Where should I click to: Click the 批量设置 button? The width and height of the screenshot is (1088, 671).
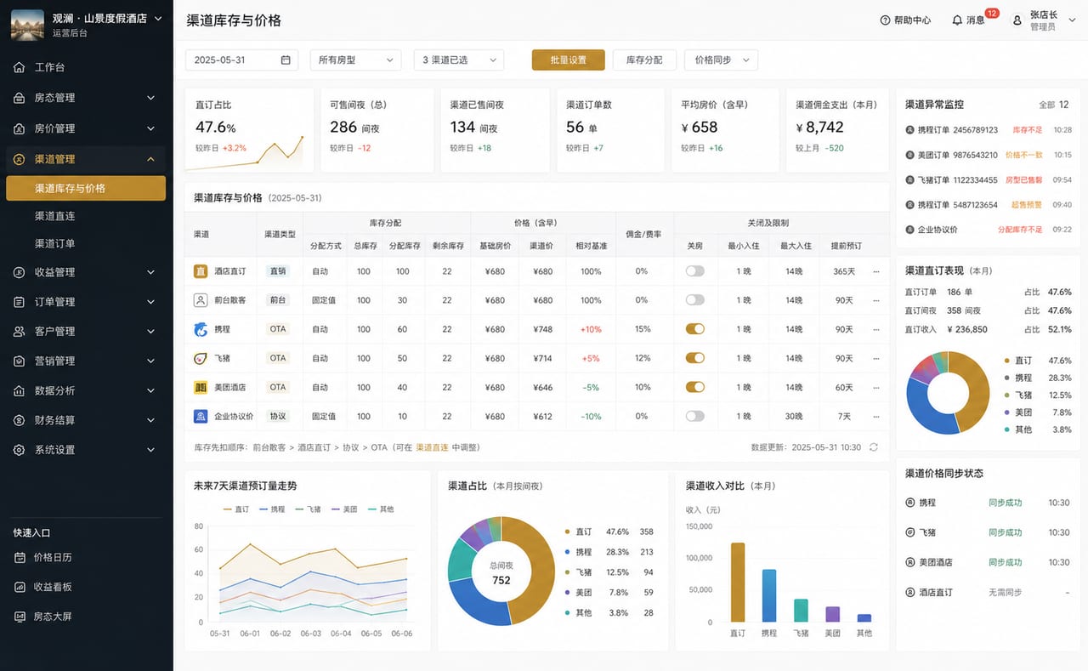point(569,60)
